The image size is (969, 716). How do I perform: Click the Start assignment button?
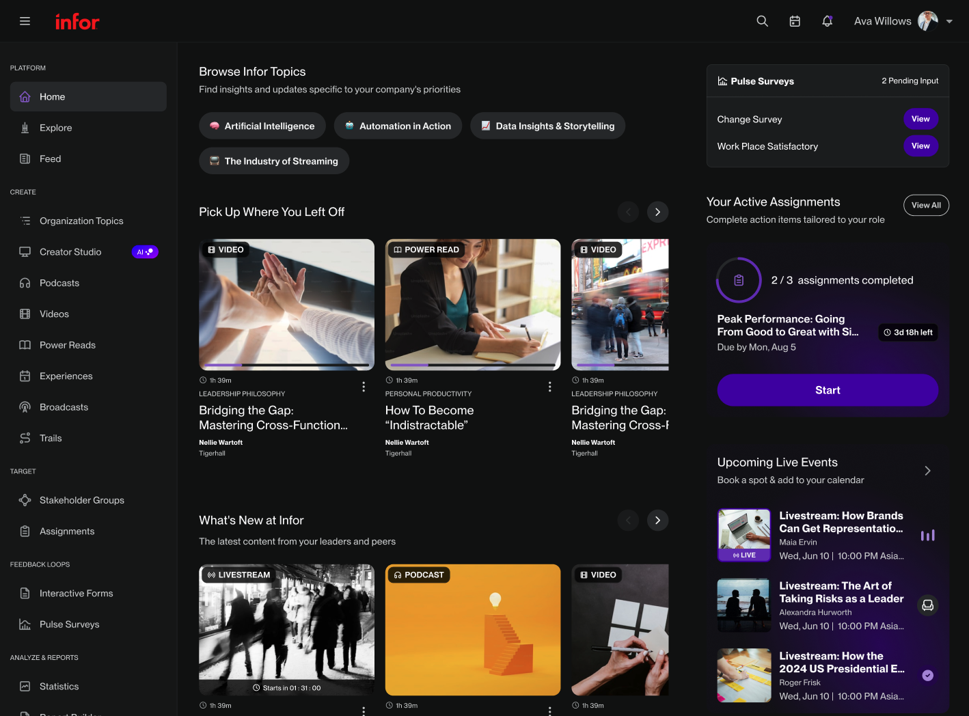tap(827, 390)
